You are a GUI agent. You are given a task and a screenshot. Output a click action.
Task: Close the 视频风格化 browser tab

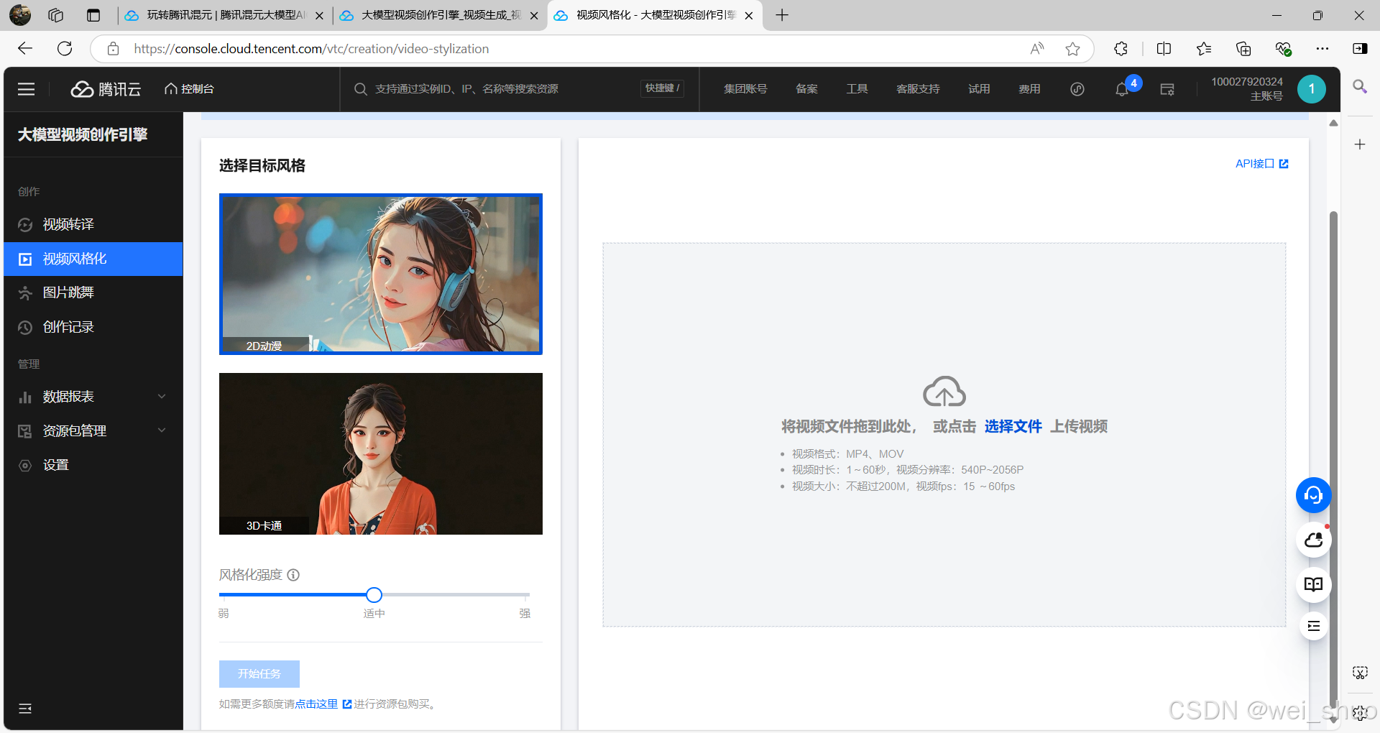click(748, 16)
